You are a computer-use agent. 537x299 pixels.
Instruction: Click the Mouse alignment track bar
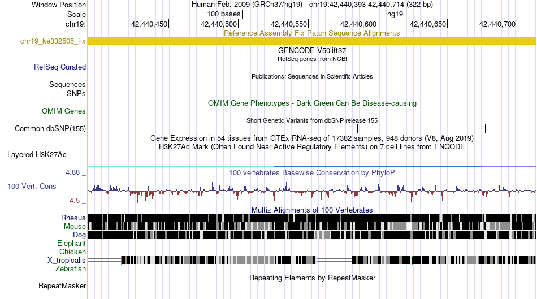click(x=312, y=226)
